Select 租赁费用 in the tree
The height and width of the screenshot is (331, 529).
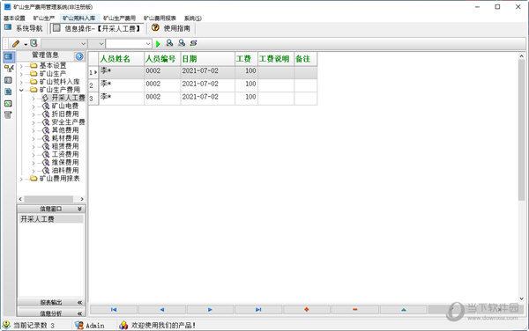[x=65, y=146]
